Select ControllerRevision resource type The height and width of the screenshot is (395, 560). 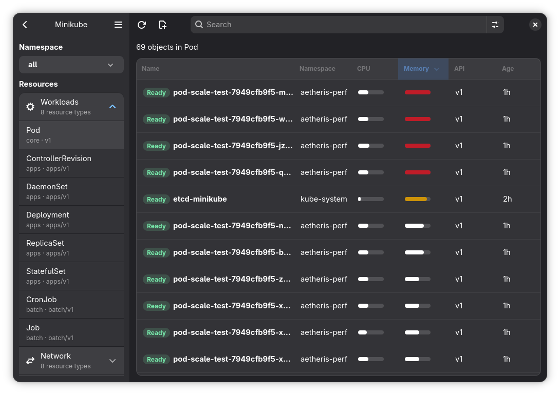(71, 163)
